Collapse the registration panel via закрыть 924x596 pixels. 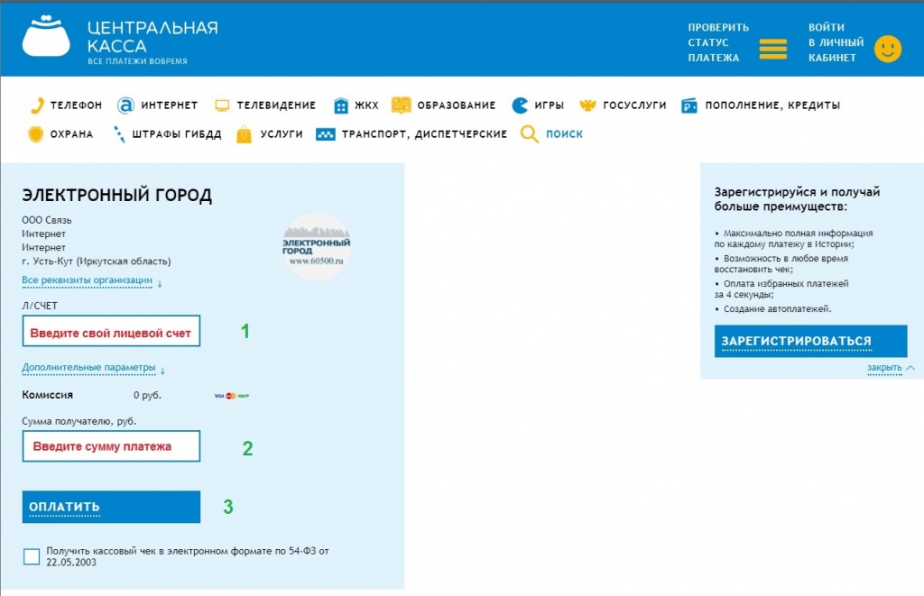click(884, 368)
